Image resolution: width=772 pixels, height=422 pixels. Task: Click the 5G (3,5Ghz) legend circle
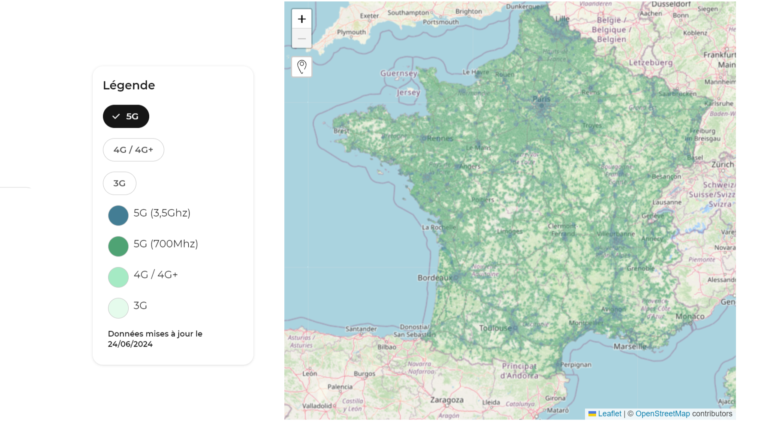[118, 215]
